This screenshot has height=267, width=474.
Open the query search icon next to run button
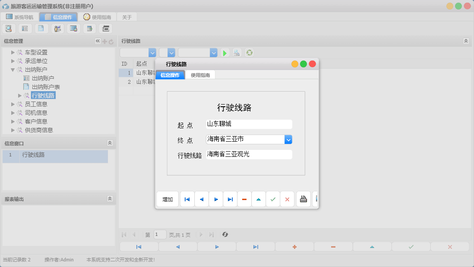click(236, 52)
